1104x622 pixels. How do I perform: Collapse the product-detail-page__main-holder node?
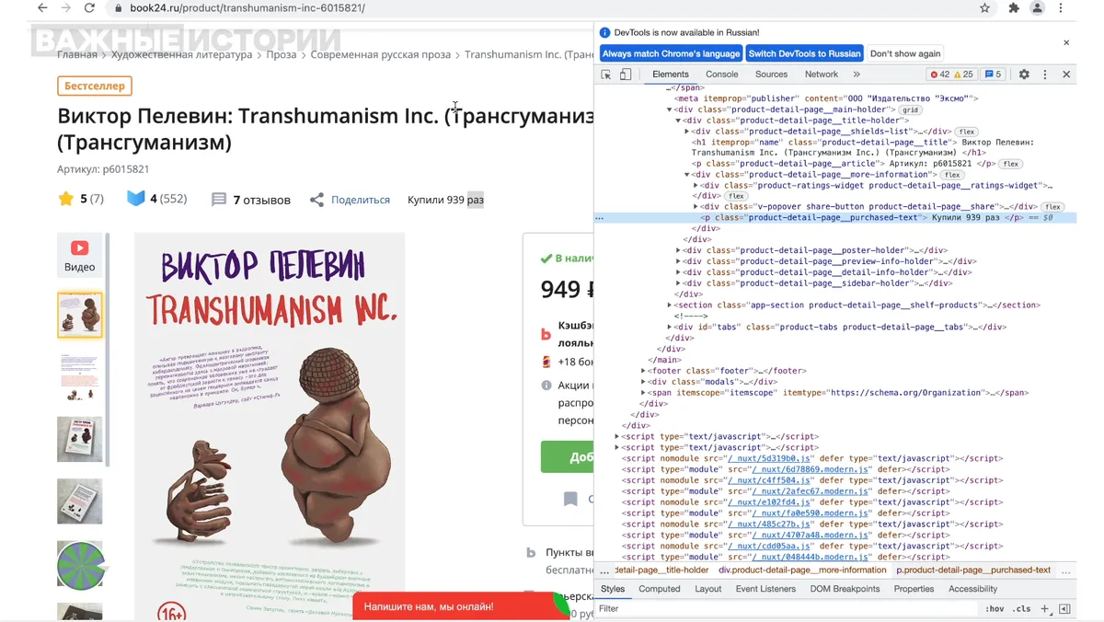point(670,109)
